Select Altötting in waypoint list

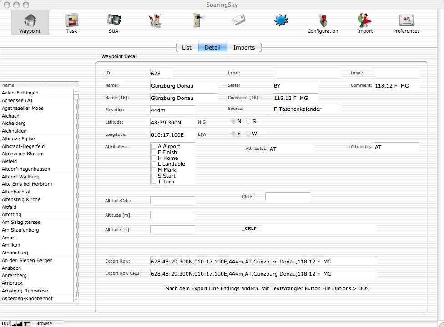(37, 214)
